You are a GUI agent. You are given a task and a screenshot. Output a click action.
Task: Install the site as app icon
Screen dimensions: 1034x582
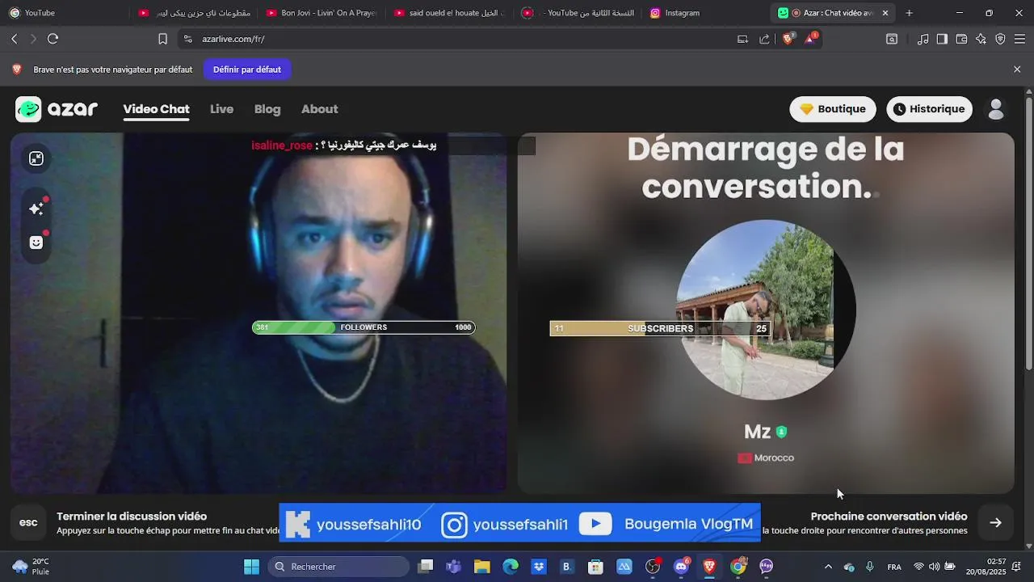(742, 39)
